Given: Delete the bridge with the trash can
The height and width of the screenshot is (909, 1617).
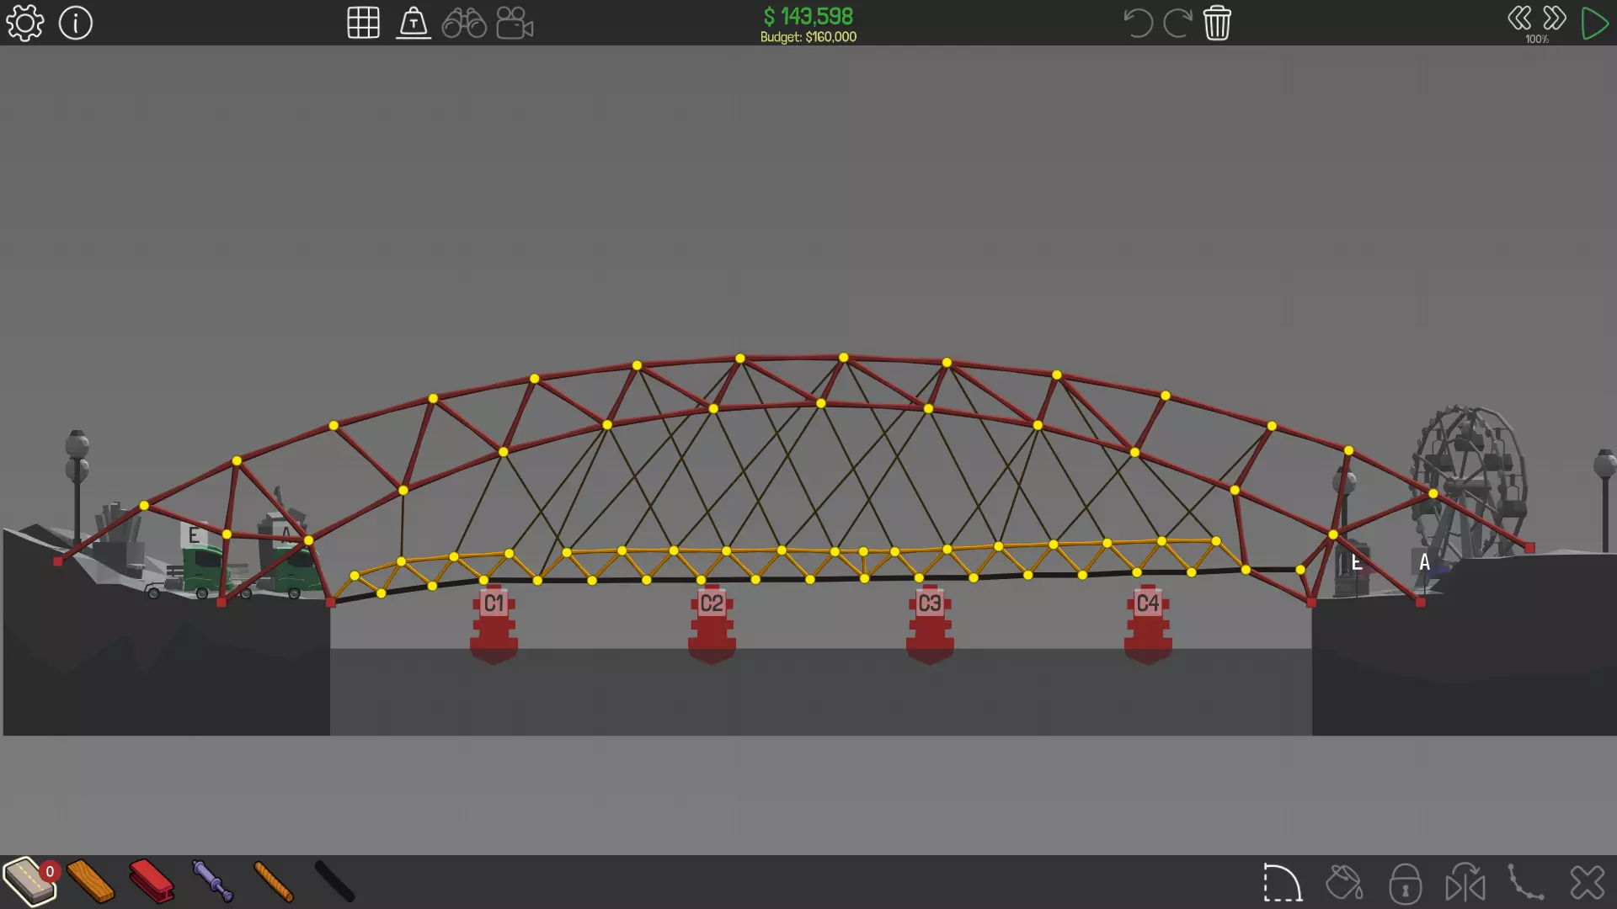Looking at the screenshot, I should (1217, 23).
